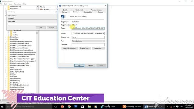
Task: Select the DisplayPage.DisplayCplExt key
Action: point(20,63)
